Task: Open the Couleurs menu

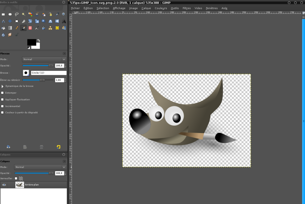Action: click(x=161, y=8)
